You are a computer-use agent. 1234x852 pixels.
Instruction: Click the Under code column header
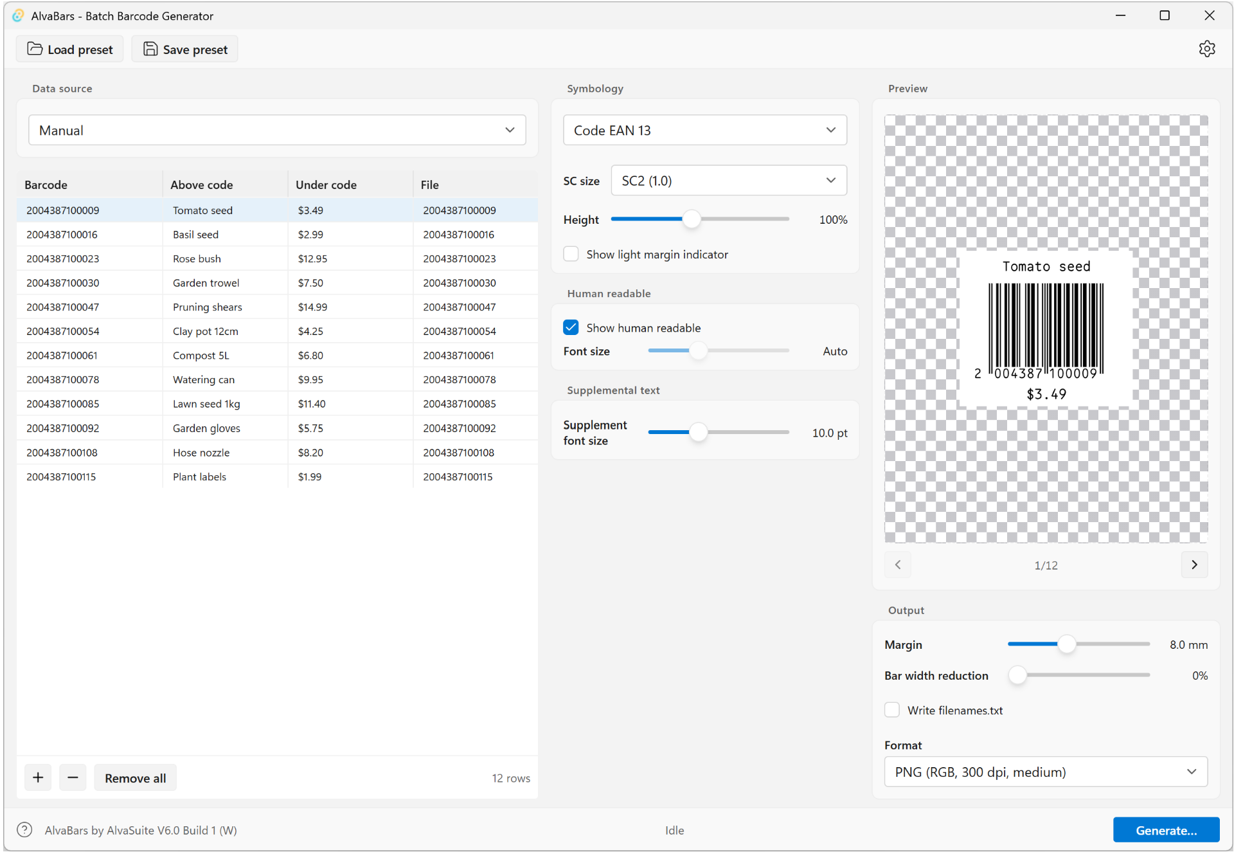coord(350,185)
